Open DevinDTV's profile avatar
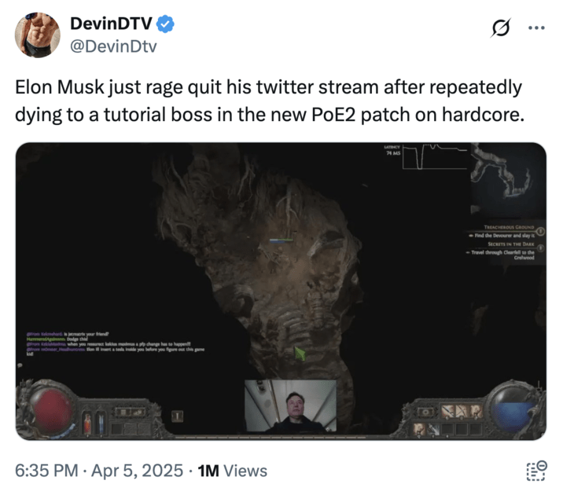563x495 pixels. (x=37, y=35)
